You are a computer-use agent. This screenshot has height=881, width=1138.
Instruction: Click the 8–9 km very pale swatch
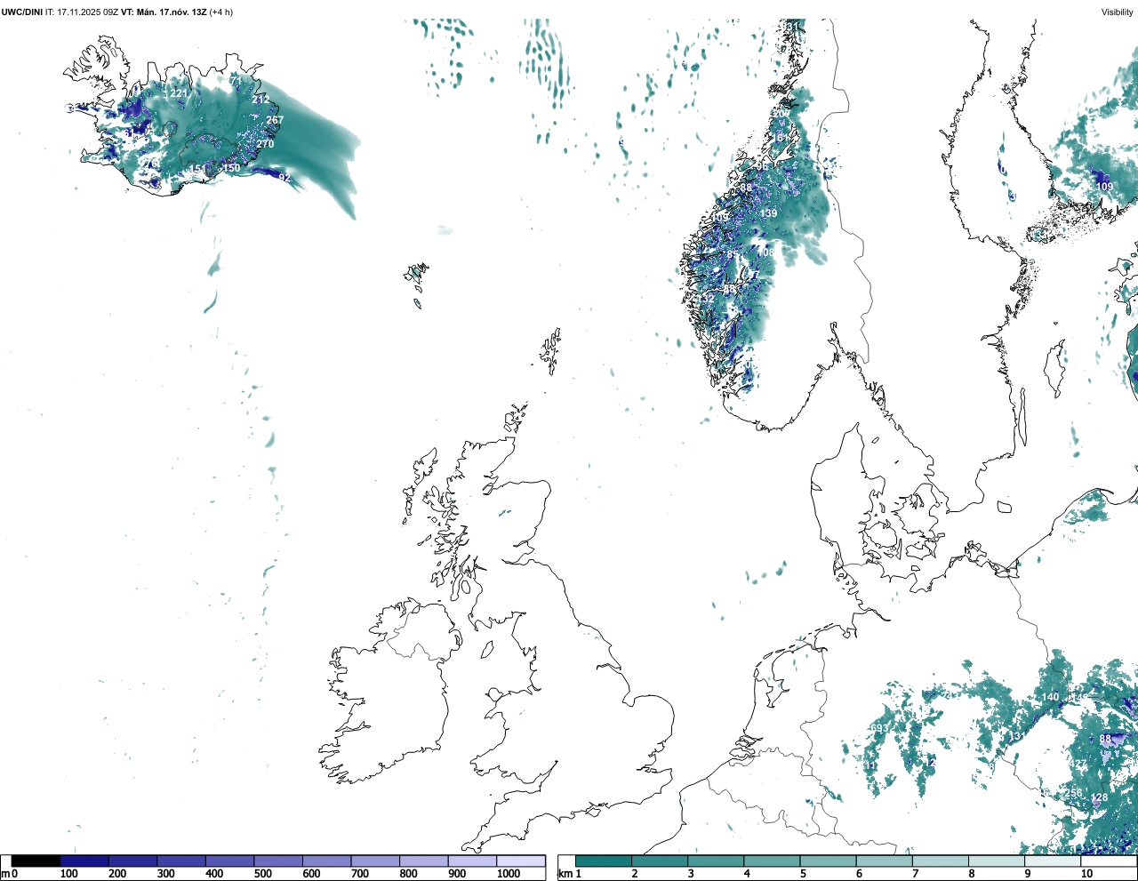(x=997, y=861)
